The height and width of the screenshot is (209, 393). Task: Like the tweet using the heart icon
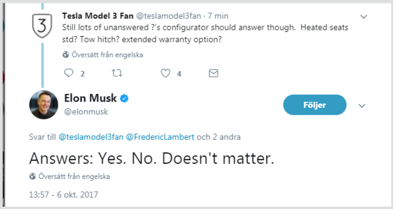(166, 73)
